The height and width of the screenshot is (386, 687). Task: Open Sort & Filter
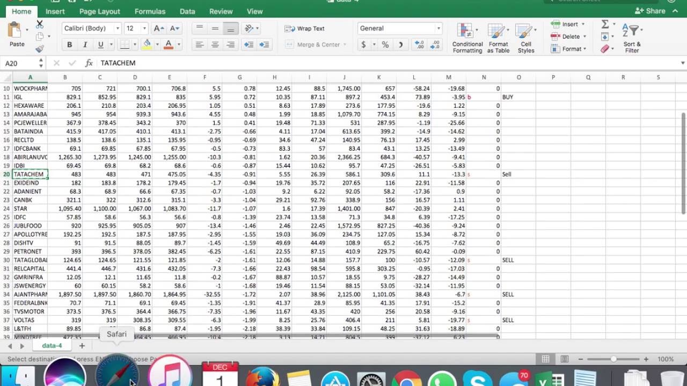click(x=632, y=38)
